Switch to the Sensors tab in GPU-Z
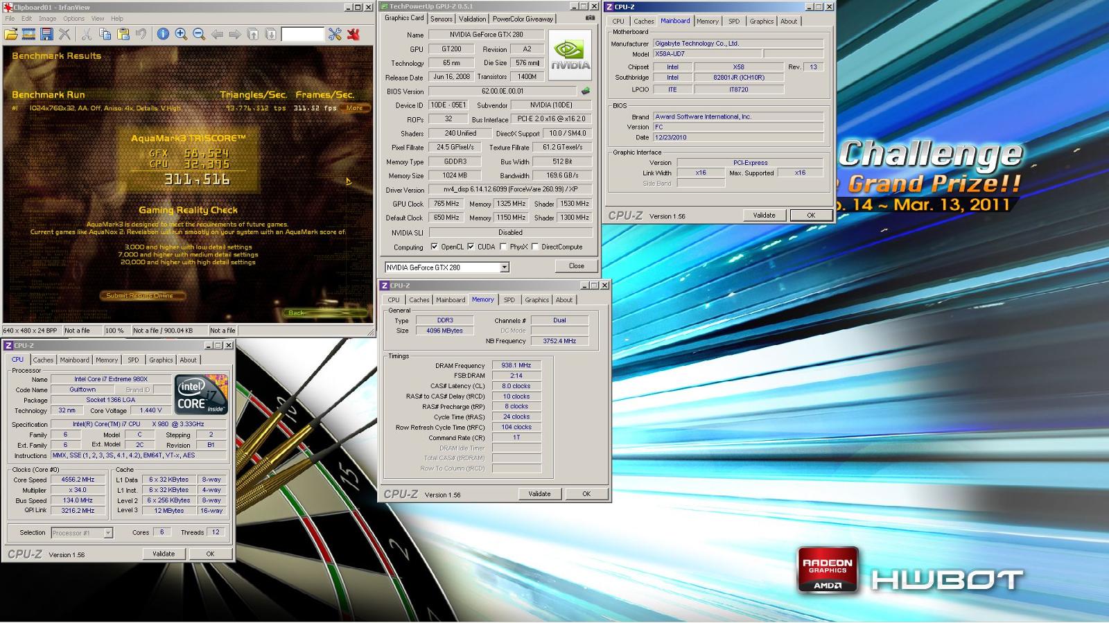Viewport: 1109px width, 623px height. 442,19
